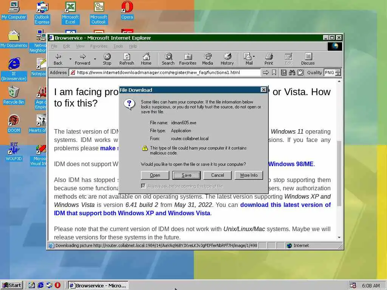Open the Help menu

coord(133,46)
